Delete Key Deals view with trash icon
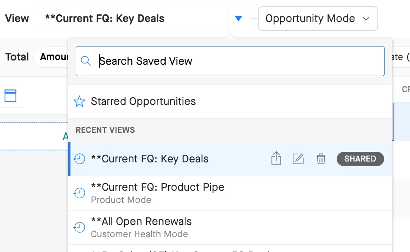The width and height of the screenshot is (410, 252). (321, 159)
